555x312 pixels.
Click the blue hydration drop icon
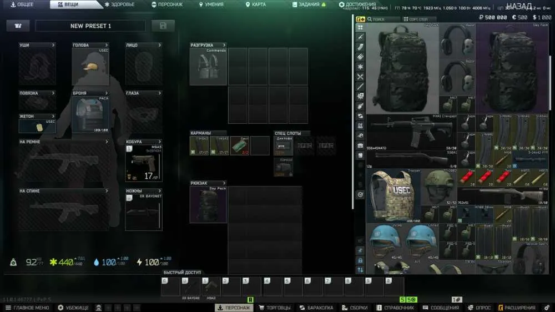pos(96,262)
